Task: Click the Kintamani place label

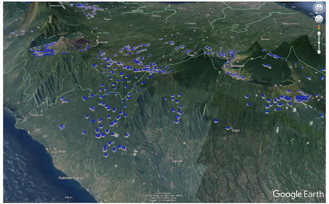Action: tap(103, 42)
